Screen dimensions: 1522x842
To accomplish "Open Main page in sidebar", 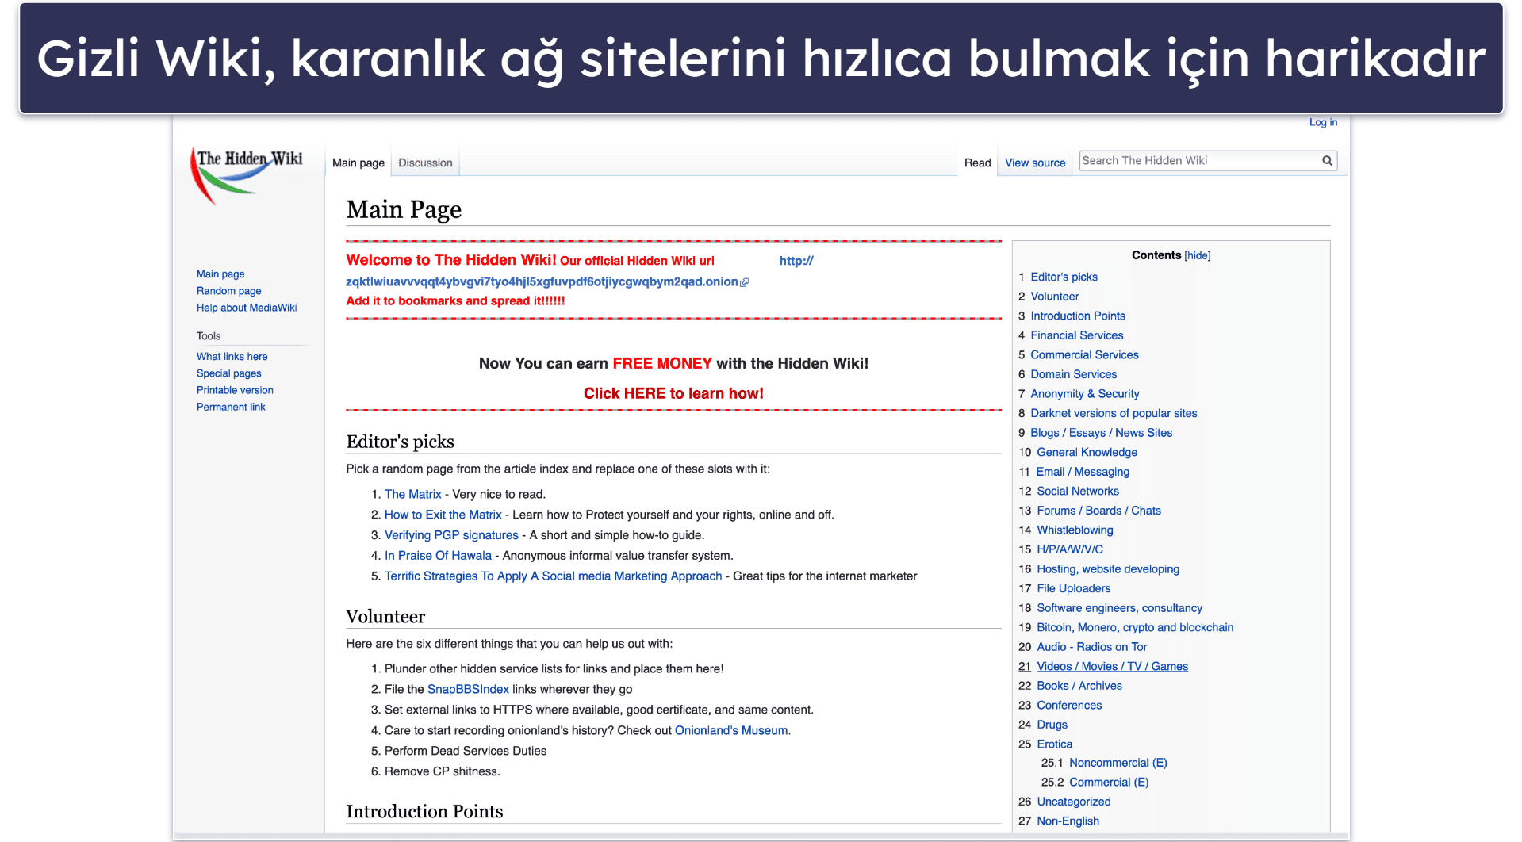I will [x=220, y=274].
